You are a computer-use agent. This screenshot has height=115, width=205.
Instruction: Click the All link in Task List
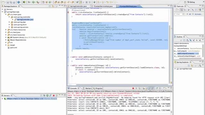click(x=190, y=14)
